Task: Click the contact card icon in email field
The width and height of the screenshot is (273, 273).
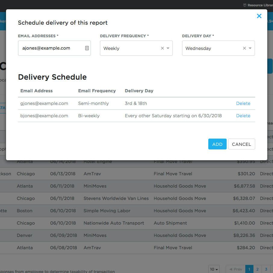Action: (x=87, y=48)
